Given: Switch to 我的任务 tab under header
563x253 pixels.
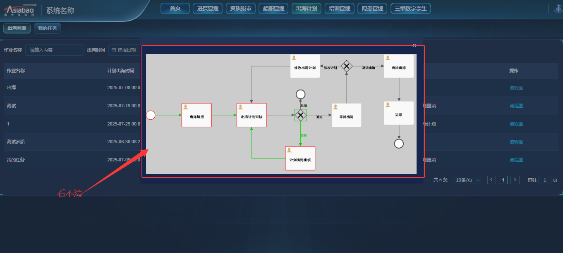Looking at the screenshot, I should (x=48, y=28).
